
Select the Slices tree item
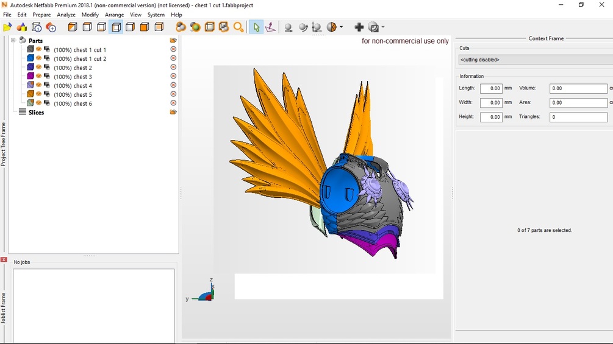click(36, 112)
